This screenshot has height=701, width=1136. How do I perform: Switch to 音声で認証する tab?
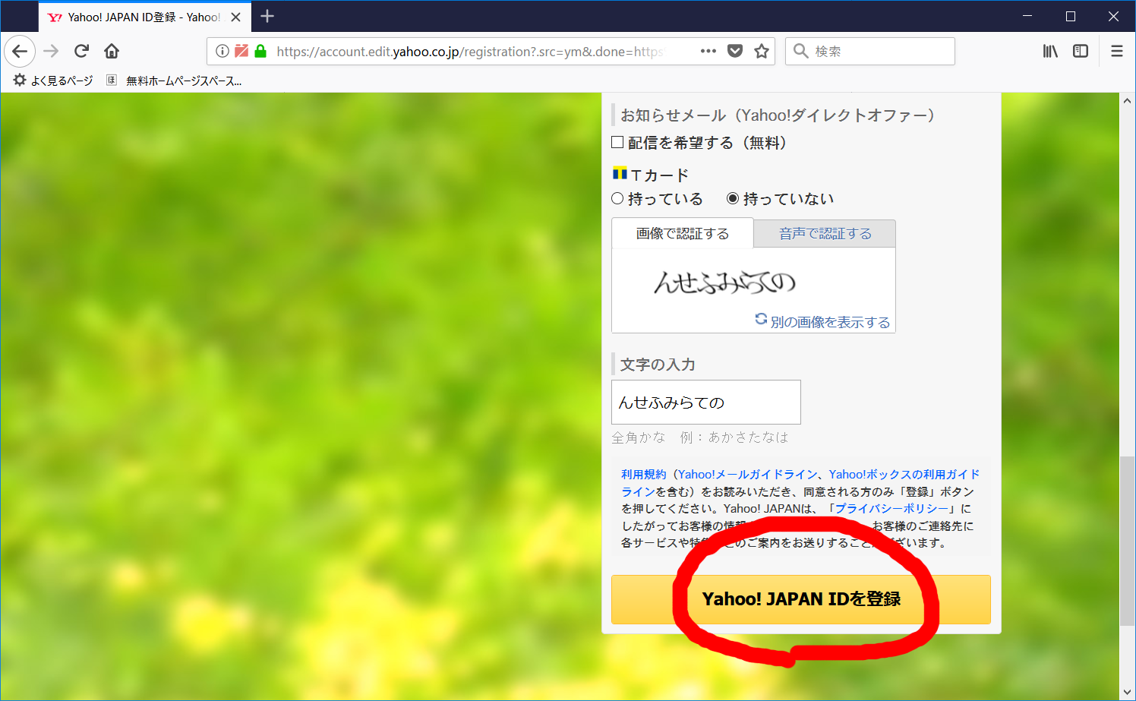(825, 233)
